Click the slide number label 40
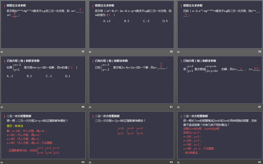263x164 pixels. coord(83,107)
